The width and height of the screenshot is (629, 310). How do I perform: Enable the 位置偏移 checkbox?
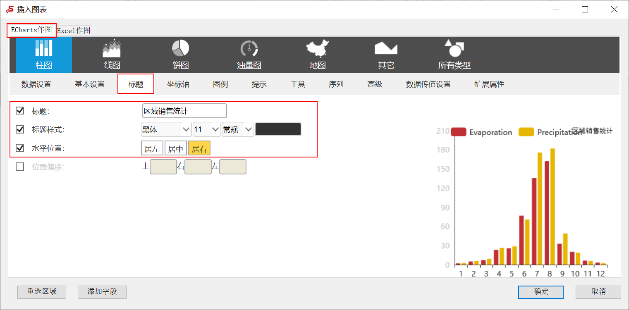tap(20, 167)
